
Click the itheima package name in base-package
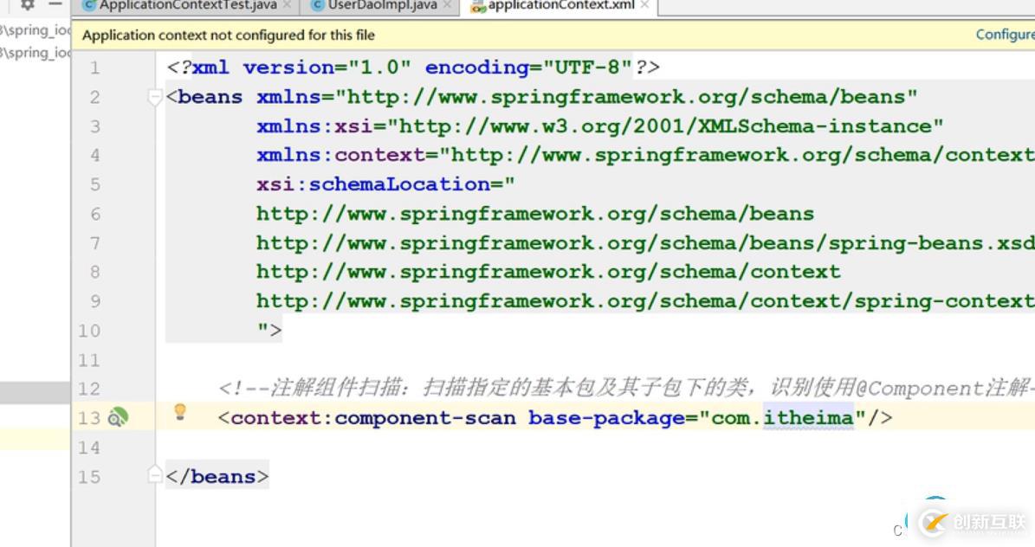pos(808,418)
